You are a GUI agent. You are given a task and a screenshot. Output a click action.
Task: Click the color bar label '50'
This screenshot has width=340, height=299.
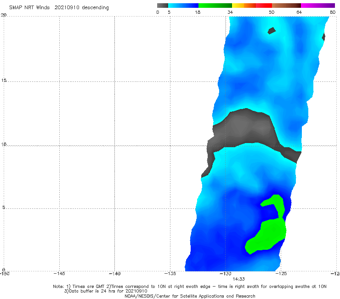pyautogui.click(x=272, y=12)
